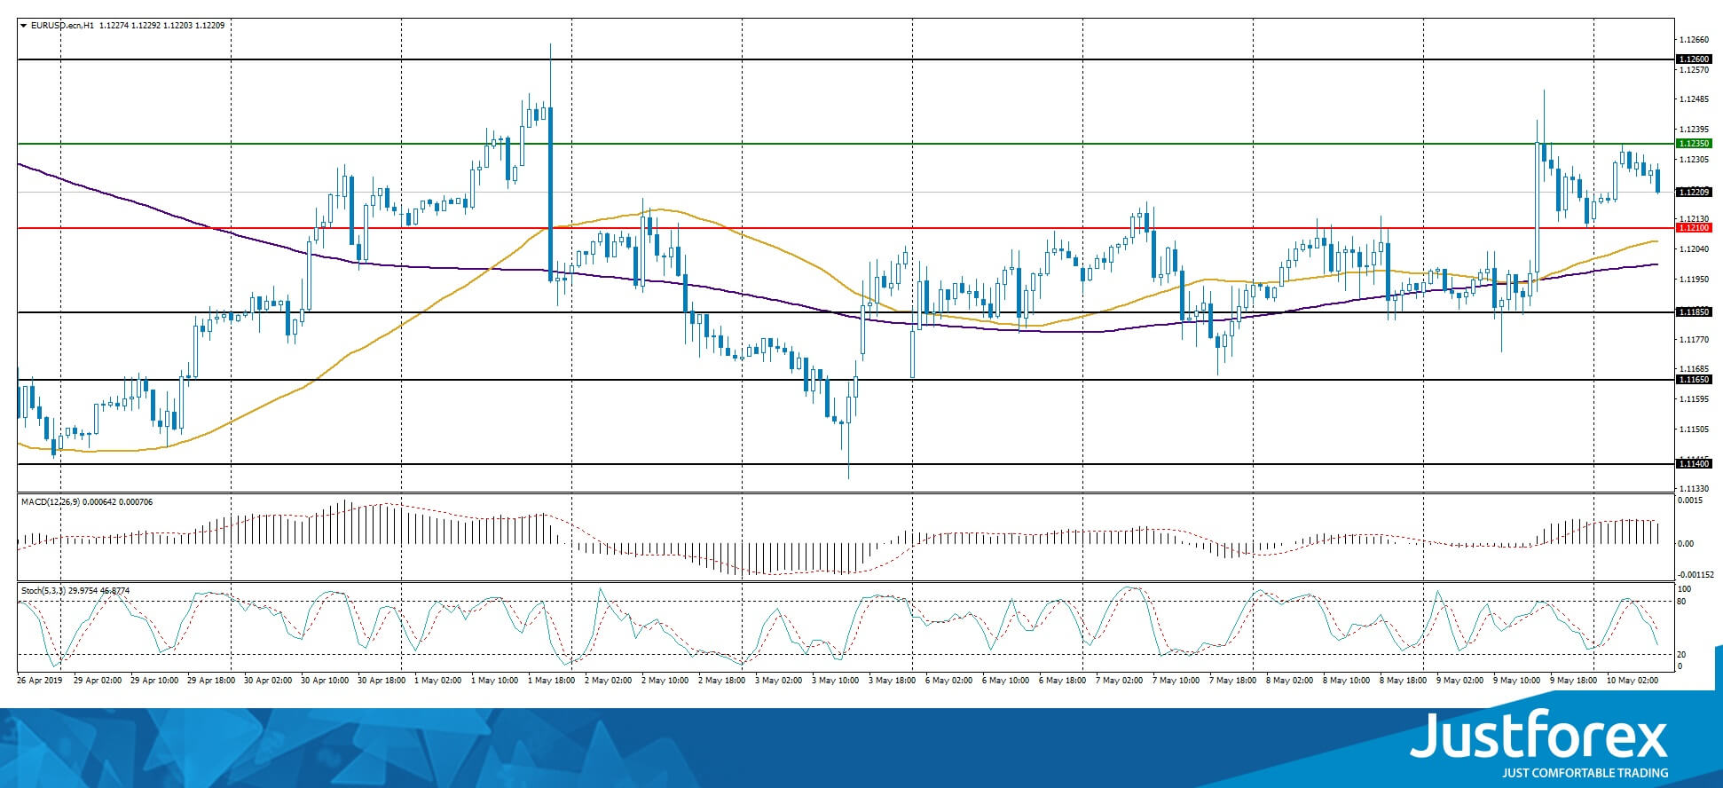
Task: Click the 1.11505 price axis value
Action: 1695,429
